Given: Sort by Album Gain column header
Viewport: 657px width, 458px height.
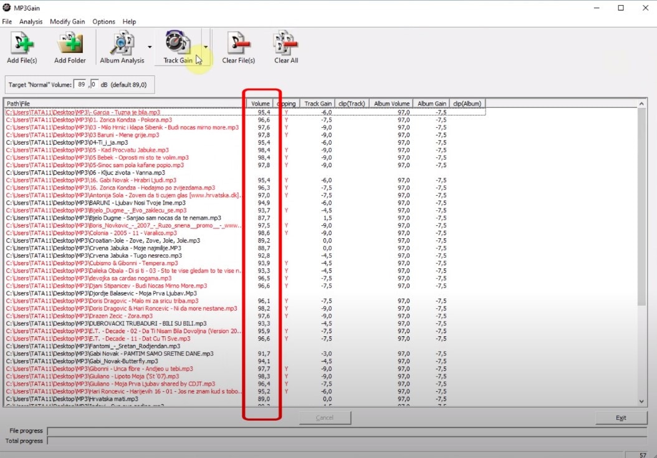Looking at the screenshot, I should pyautogui.click(x=431, y=104).
